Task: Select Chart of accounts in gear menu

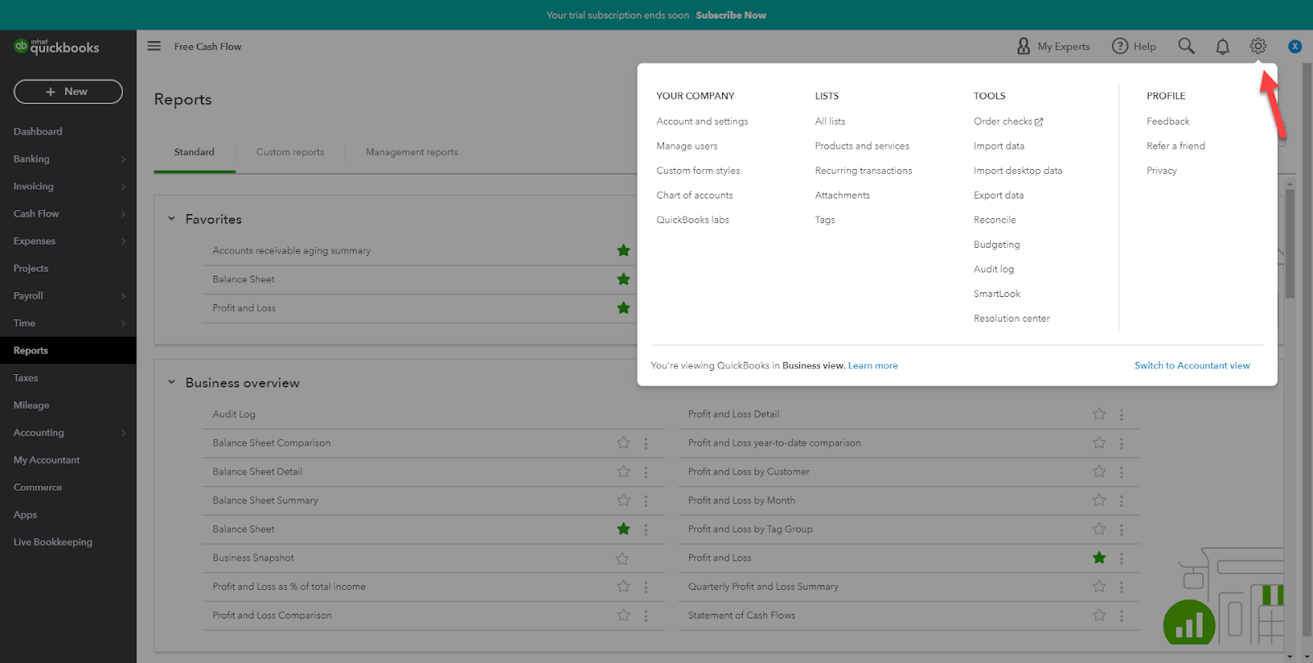Action: pos(695,195)
